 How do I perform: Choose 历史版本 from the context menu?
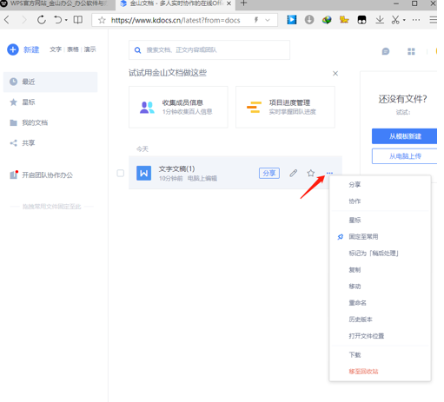tap(361, 320)
